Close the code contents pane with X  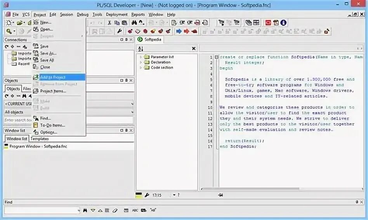coord(194,48)
